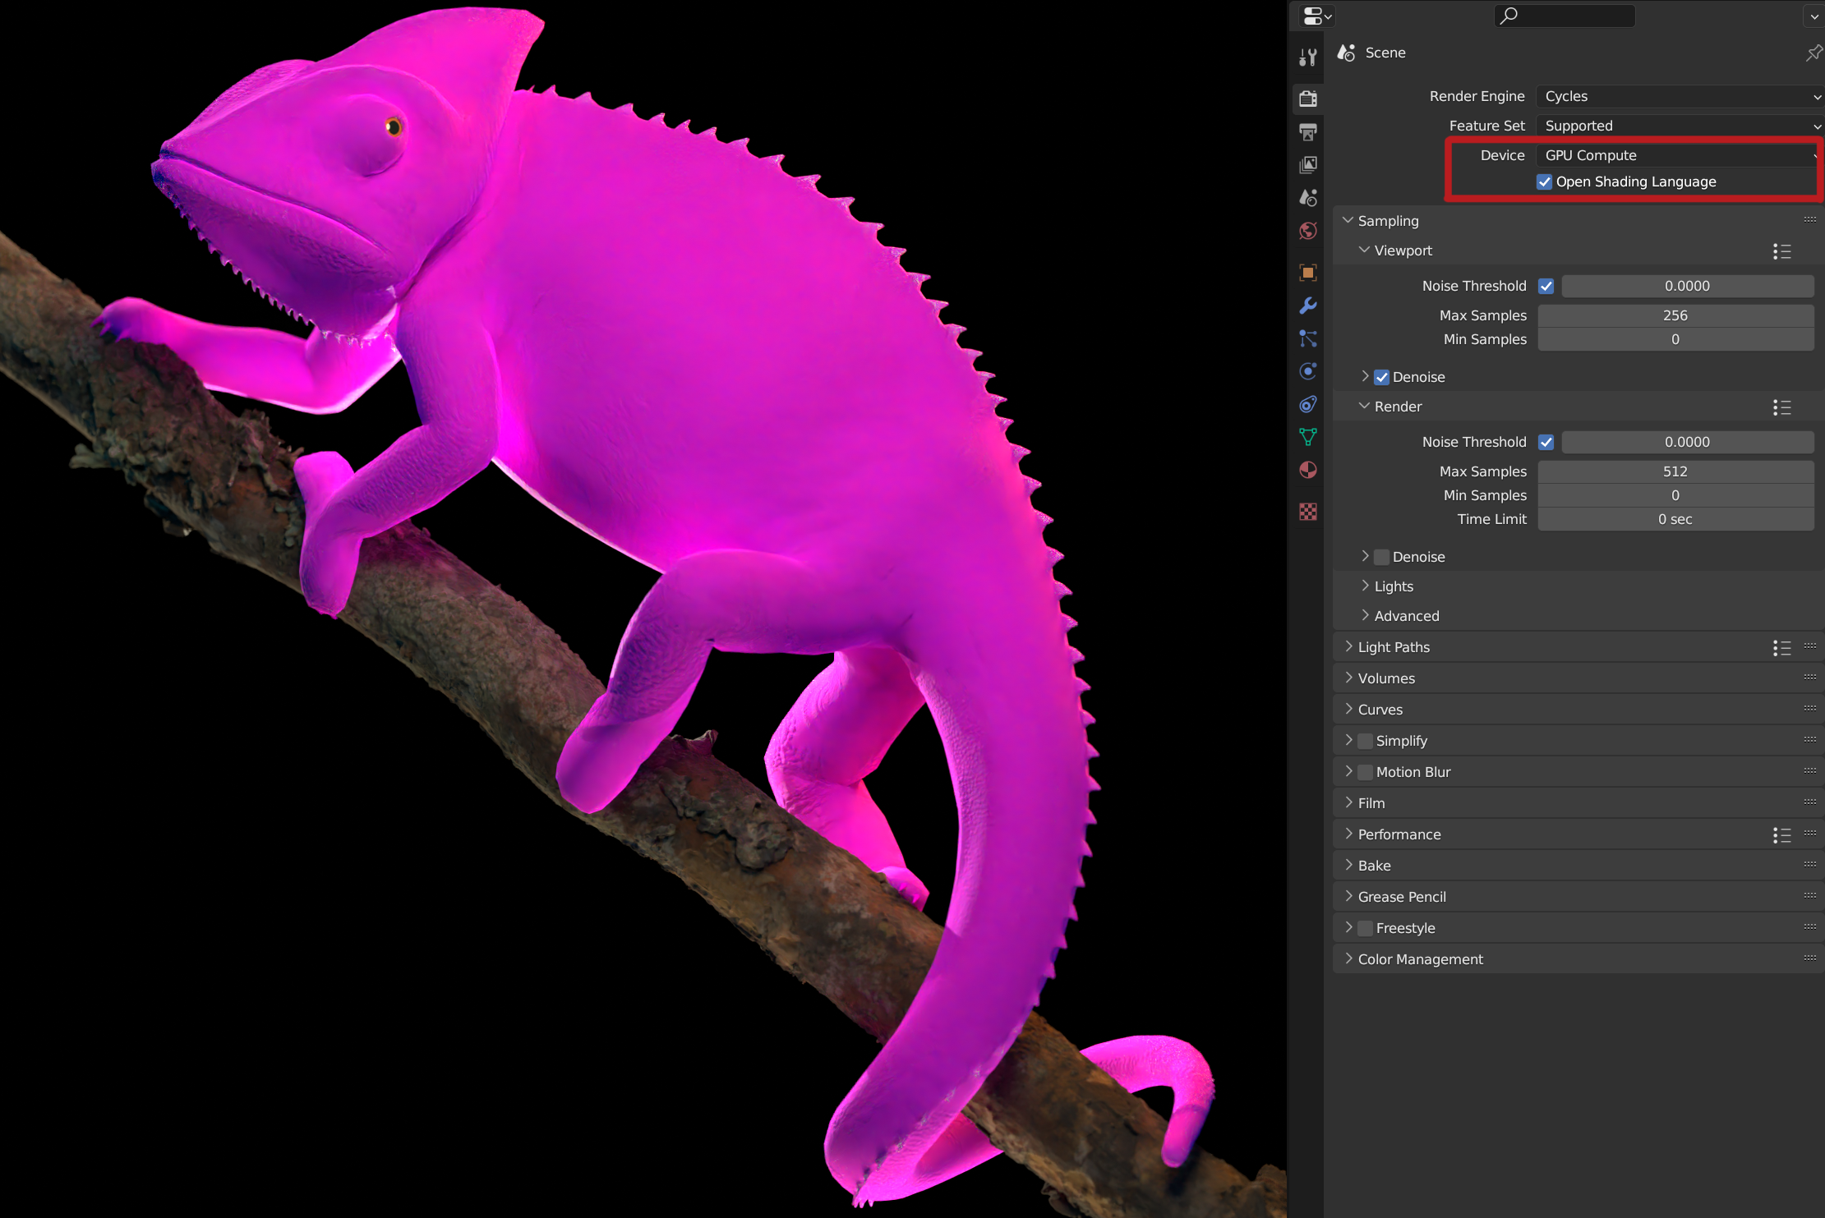This screenshot has height=1218, width=1825.
Task: Click Render Max Samples field 512
Action: click(1675, 471)
